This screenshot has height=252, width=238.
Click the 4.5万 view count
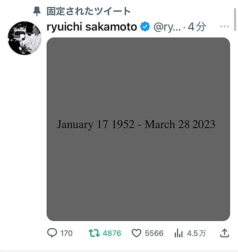[x=197, y=233]
